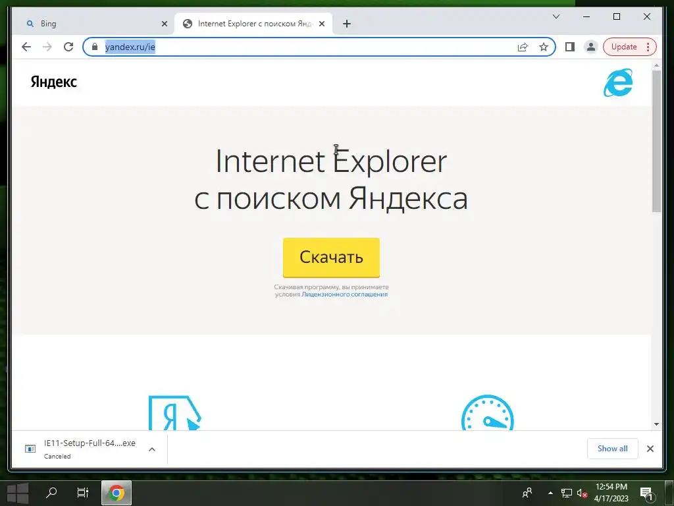Image resolution: width=674 pixels, height=506 pixels.
Task: Close the Bing tab
Action: pos(164,24)
